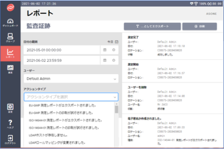The height and width of the screenshot is (149, 224).
Task: Open clock time picker for start date 2021-05-01
Action: (x=114, y=50)
